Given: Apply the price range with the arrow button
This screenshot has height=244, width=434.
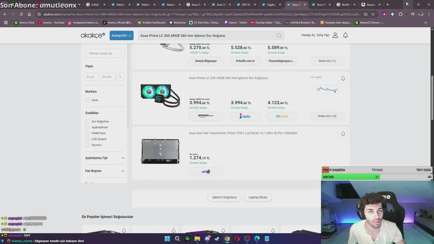Looking at the screenshot, I should tap(120, 77).
